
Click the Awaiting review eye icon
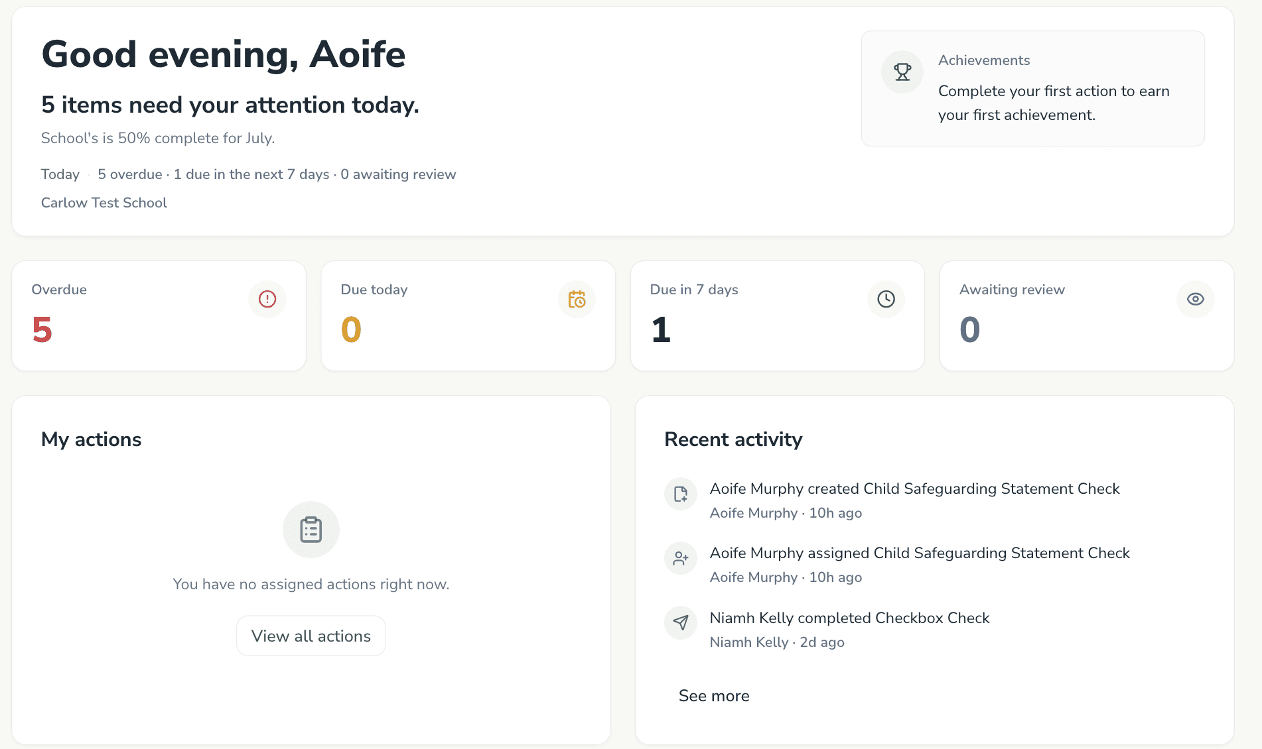click(1195, 299)
